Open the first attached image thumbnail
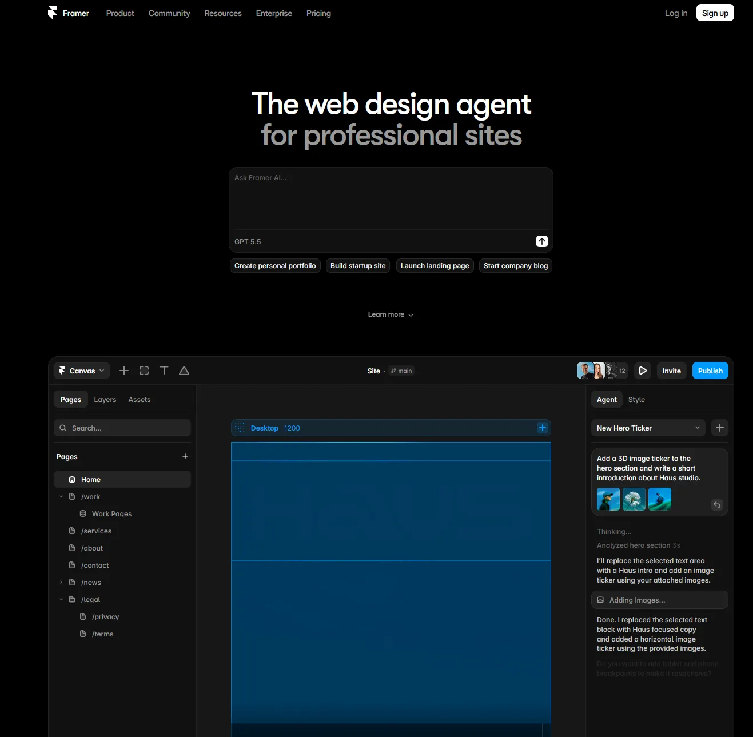This screenshot has height=737, width=753. 608,499
